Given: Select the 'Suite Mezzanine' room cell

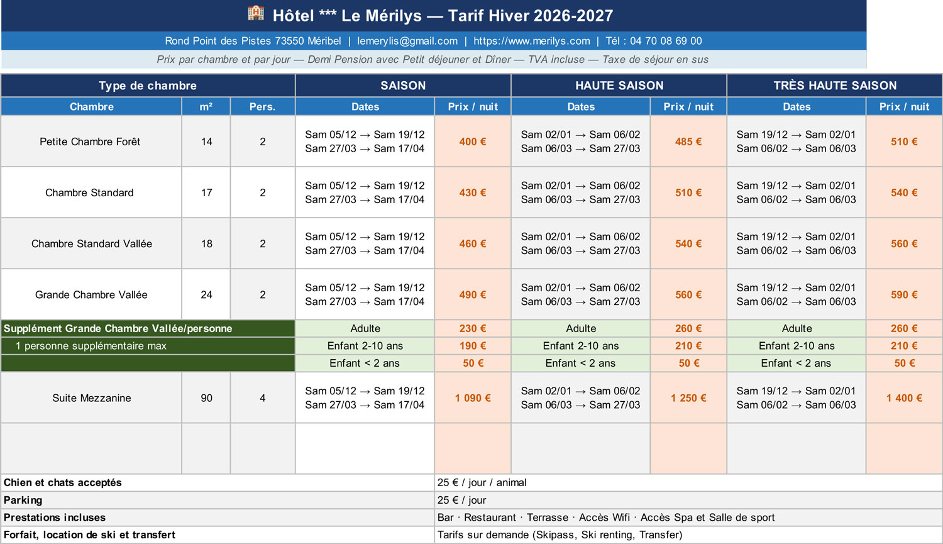Looking at the screenshot, I should [x=91, y=397].
